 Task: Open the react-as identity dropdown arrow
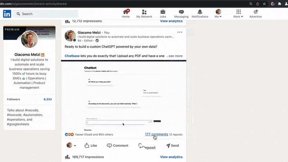pyautogui.click(x=75, y=146)
